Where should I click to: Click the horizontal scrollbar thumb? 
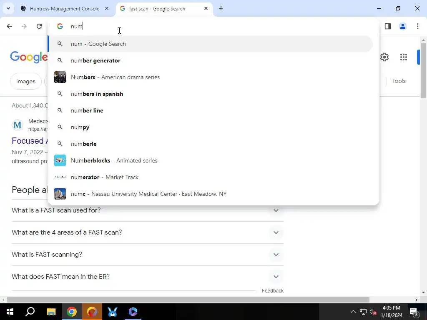pyautogui.click(x=188, y=300)
